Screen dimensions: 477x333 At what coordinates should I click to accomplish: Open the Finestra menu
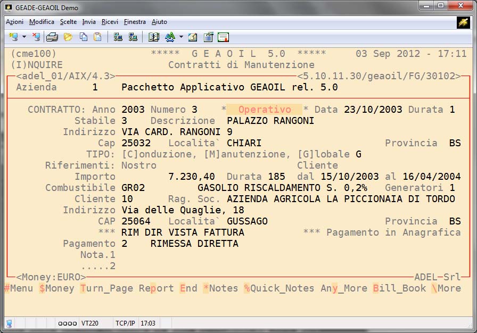tap(135, 22)
